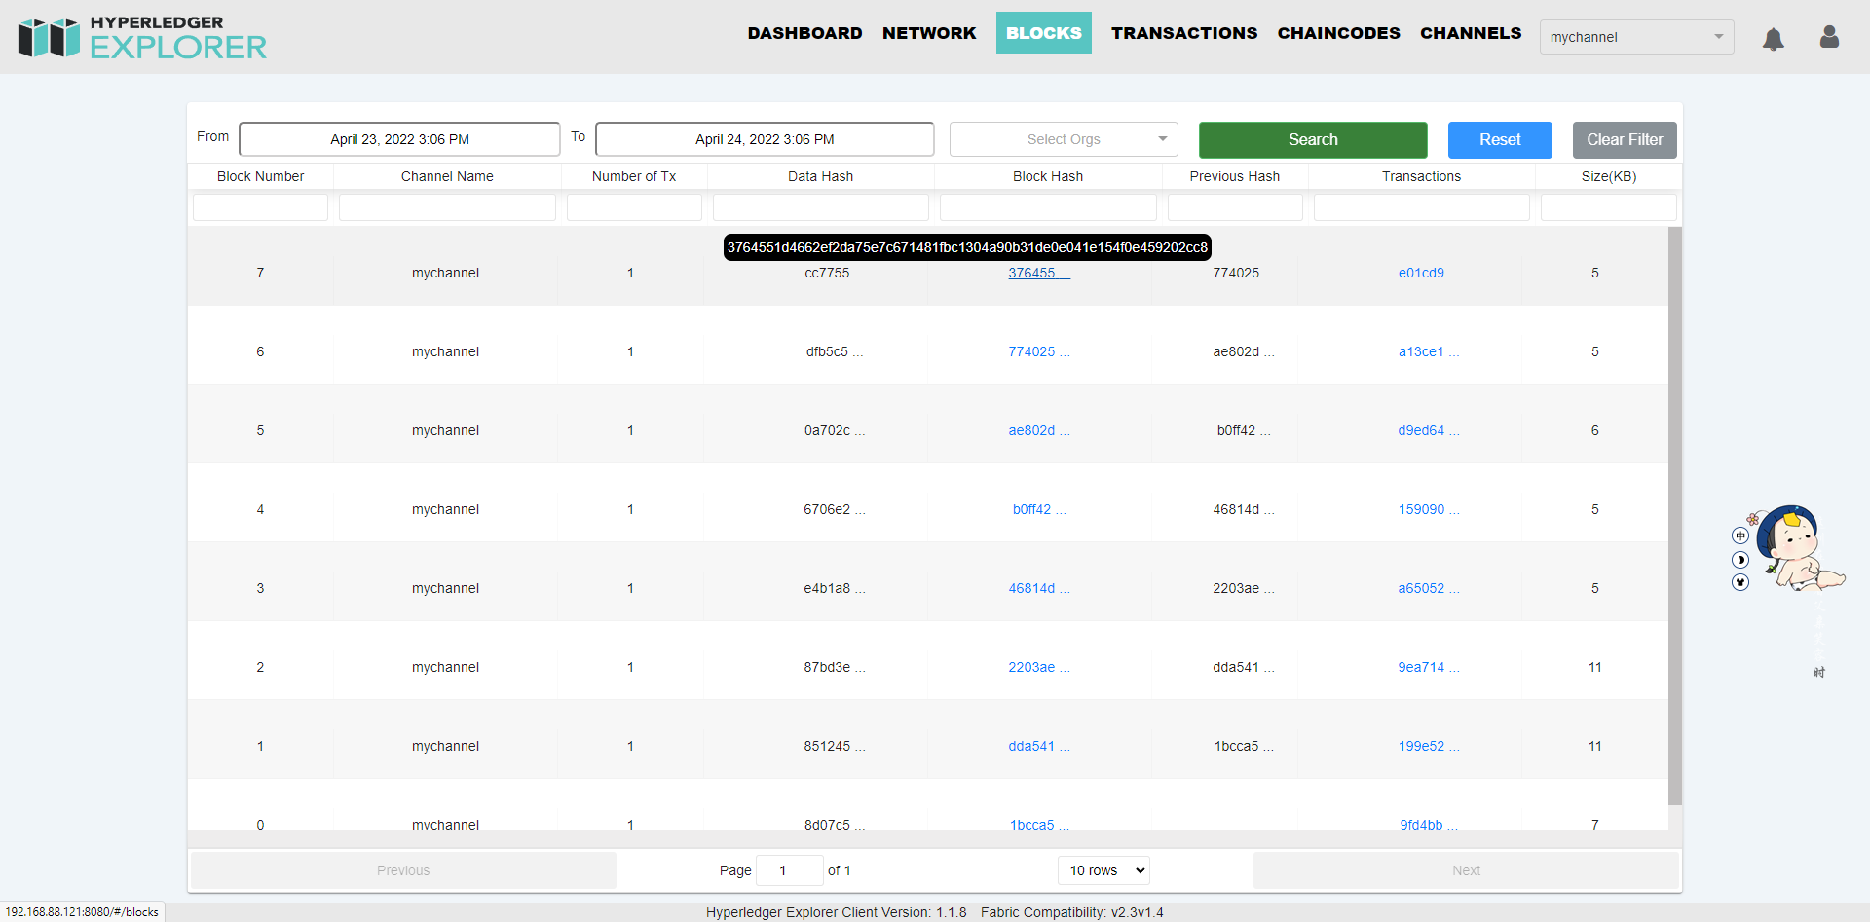
Task: Go to the Dashboard tab
Action: (x=804, y=33)
